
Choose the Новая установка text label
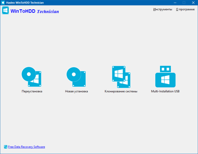click(76, 92)
